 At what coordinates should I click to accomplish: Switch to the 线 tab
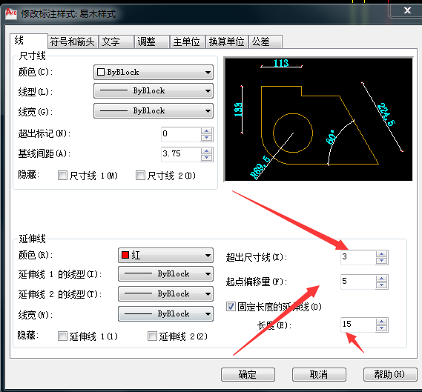[29, 41]
